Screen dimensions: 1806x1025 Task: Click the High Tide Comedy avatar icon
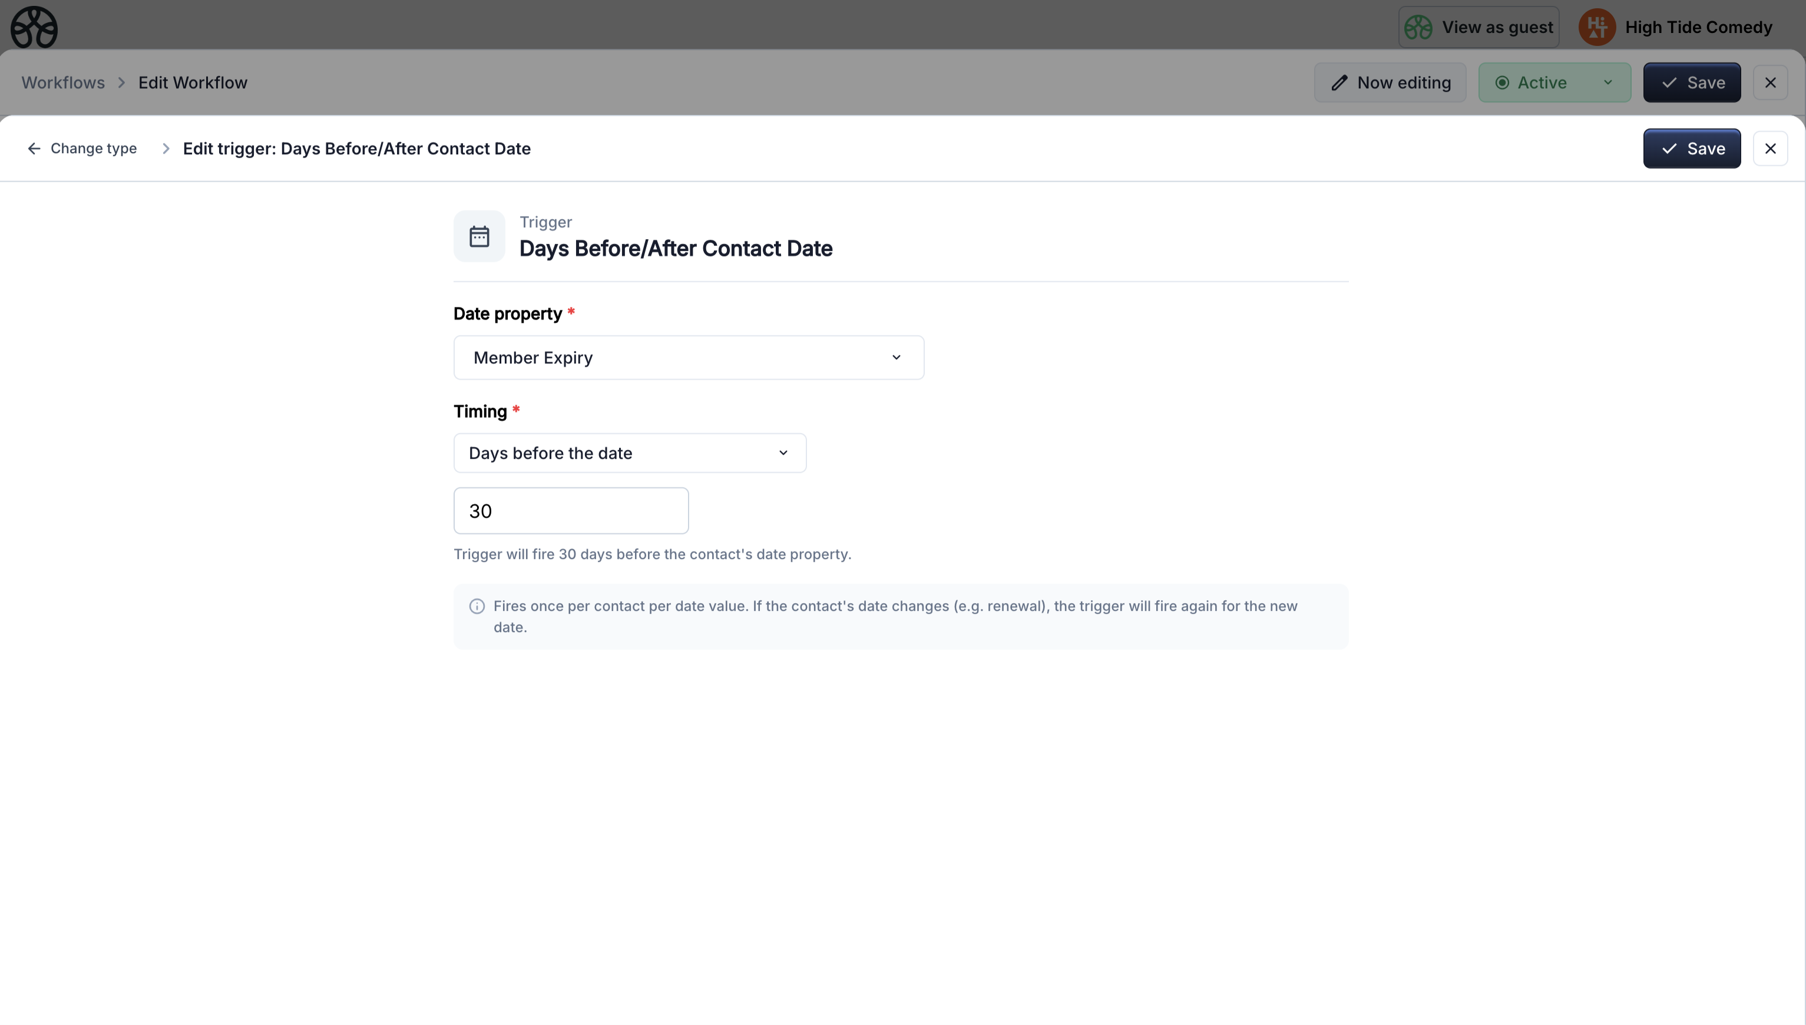tap(1596, 28)
